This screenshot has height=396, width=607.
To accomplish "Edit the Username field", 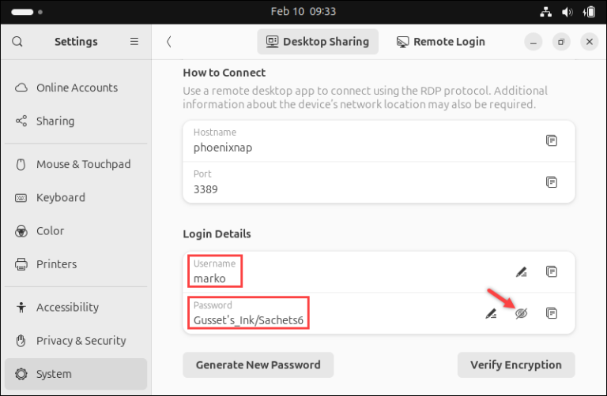I will [x=521, y=271].
